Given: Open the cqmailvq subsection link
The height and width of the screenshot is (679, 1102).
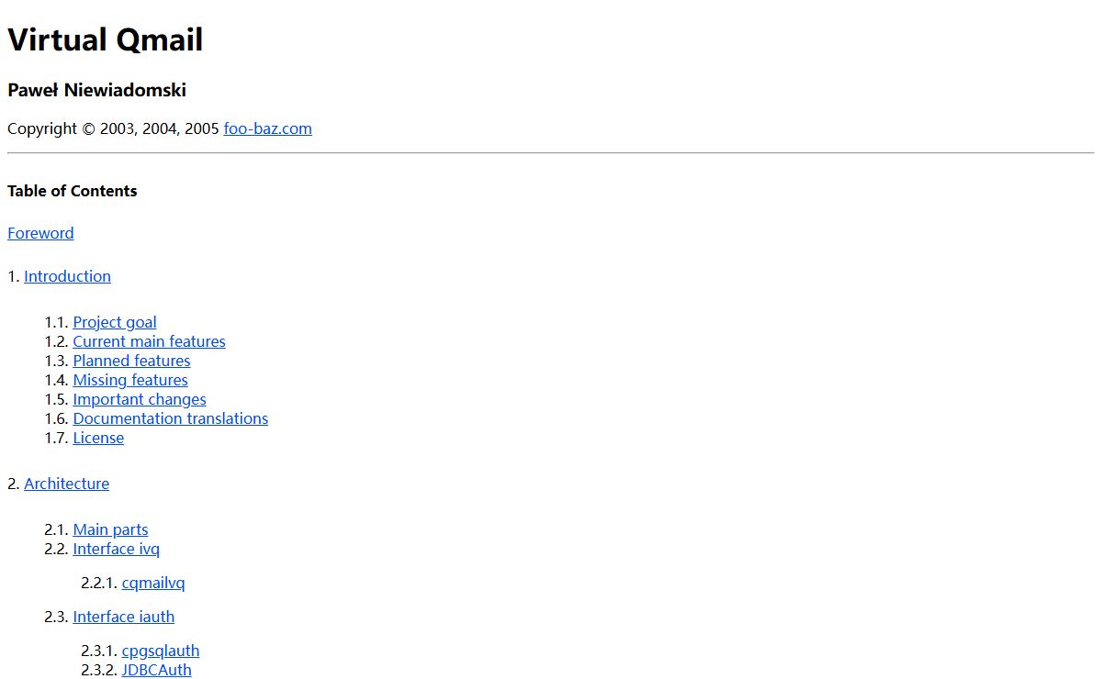Looking at the screenshot, I should pyautogui.click(x=153, y=583).
